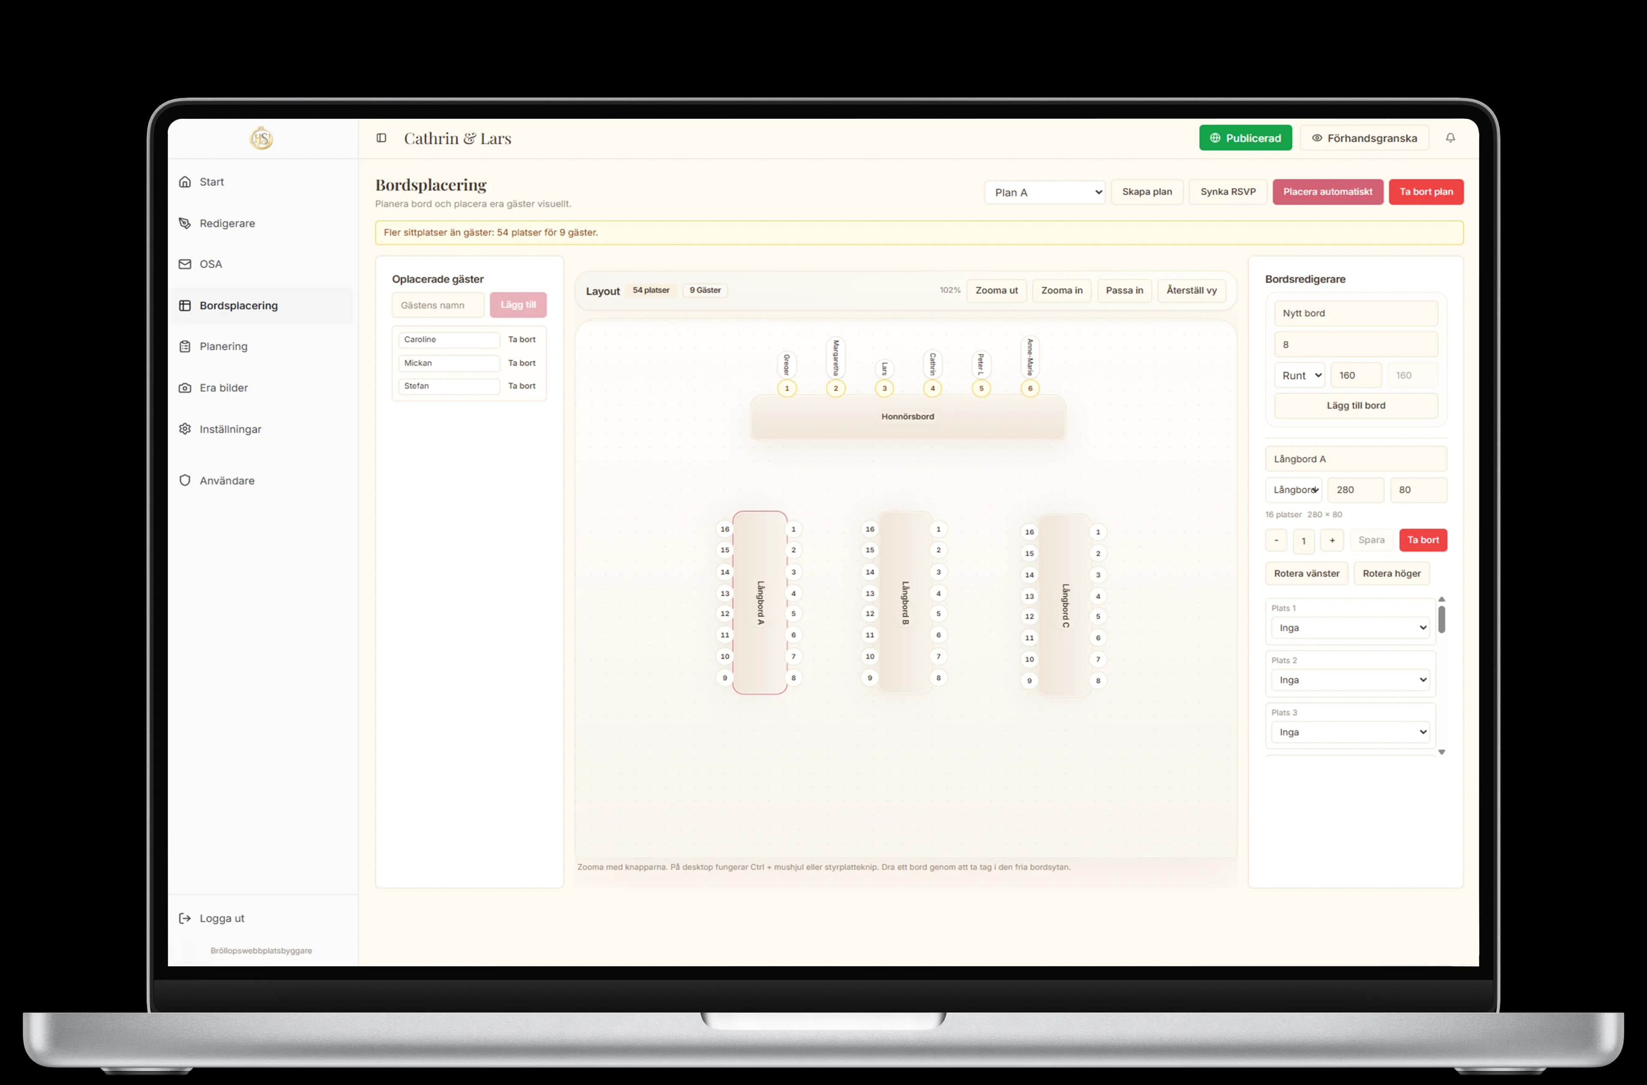This screenshot has height=1085, width=1647.
Task: Click the minus stepper button
Action: (1276, 541)
